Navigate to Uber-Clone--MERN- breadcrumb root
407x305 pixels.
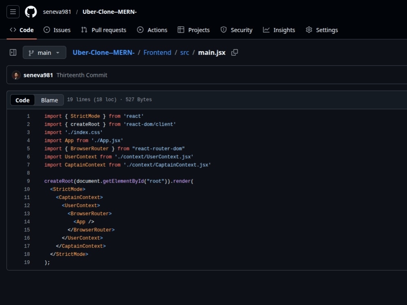coord(103,52)
